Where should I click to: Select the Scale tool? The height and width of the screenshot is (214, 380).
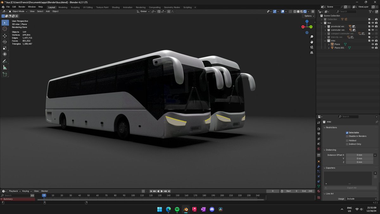5,48
